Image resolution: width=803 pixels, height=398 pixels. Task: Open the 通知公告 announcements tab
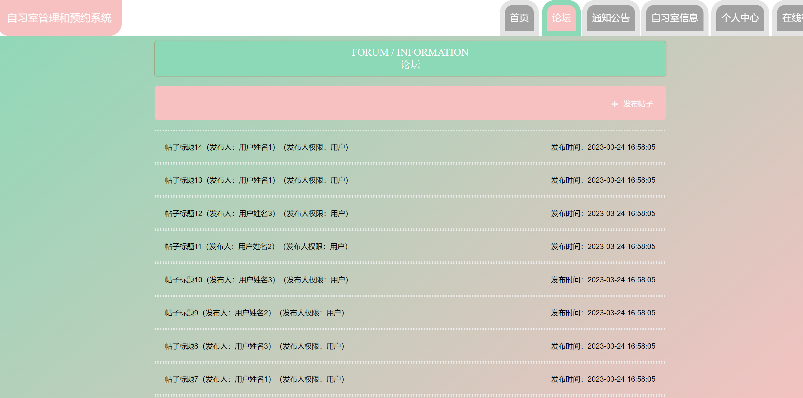(x=611, y=18)
